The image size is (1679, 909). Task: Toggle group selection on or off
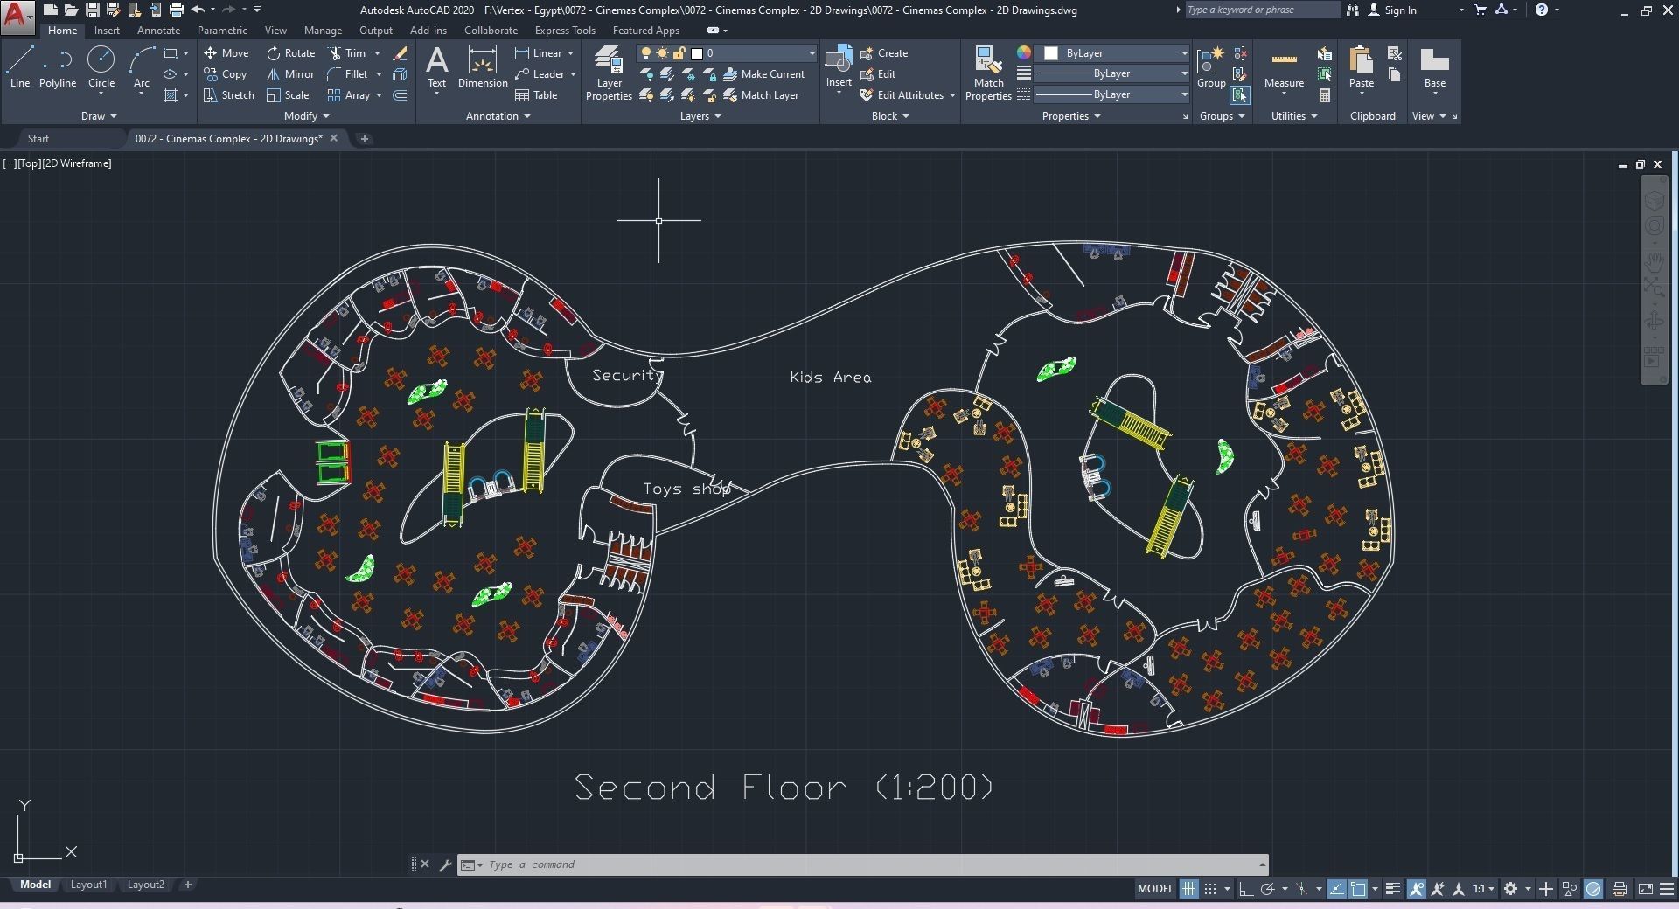click(x=1239, y=95)
